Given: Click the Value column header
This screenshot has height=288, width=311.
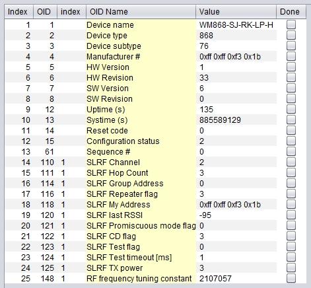Looking at the screenshot, I should [236, 12].
